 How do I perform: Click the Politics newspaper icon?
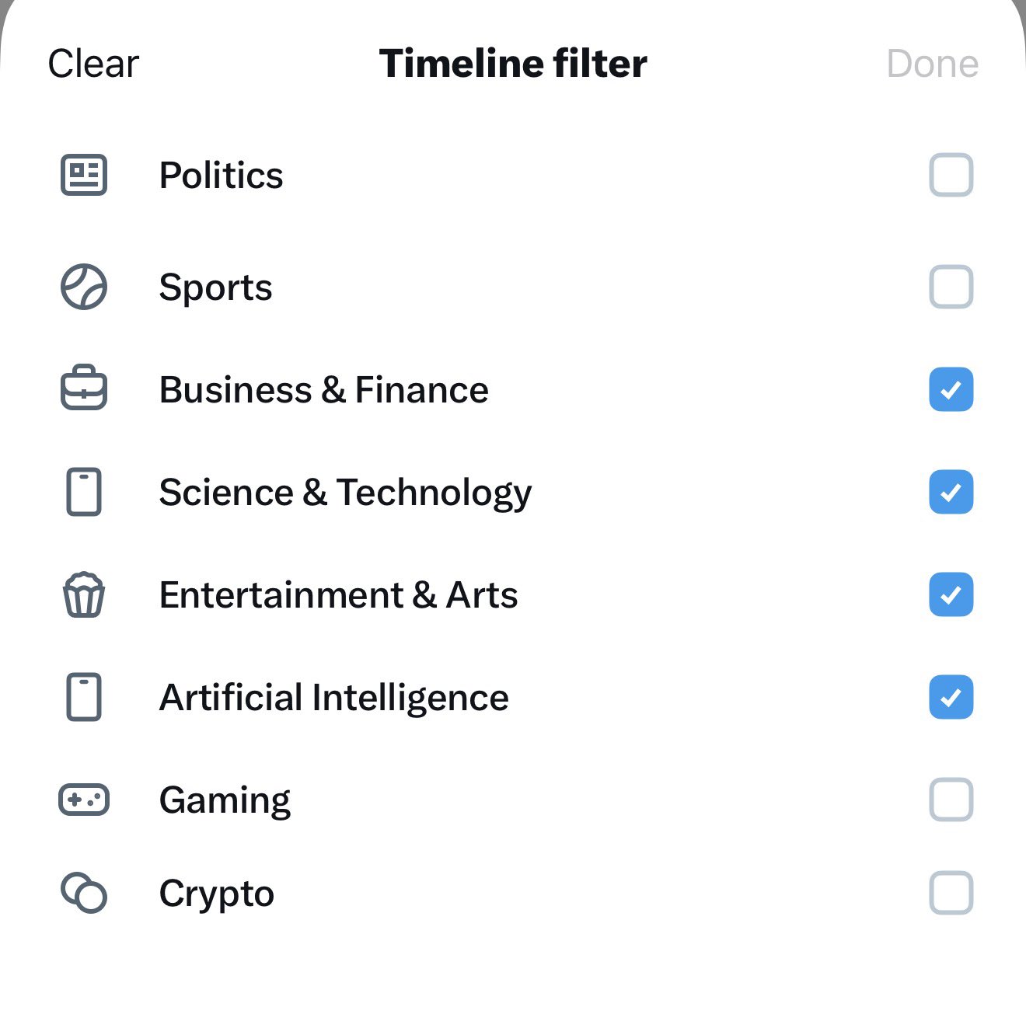[84, 175]
